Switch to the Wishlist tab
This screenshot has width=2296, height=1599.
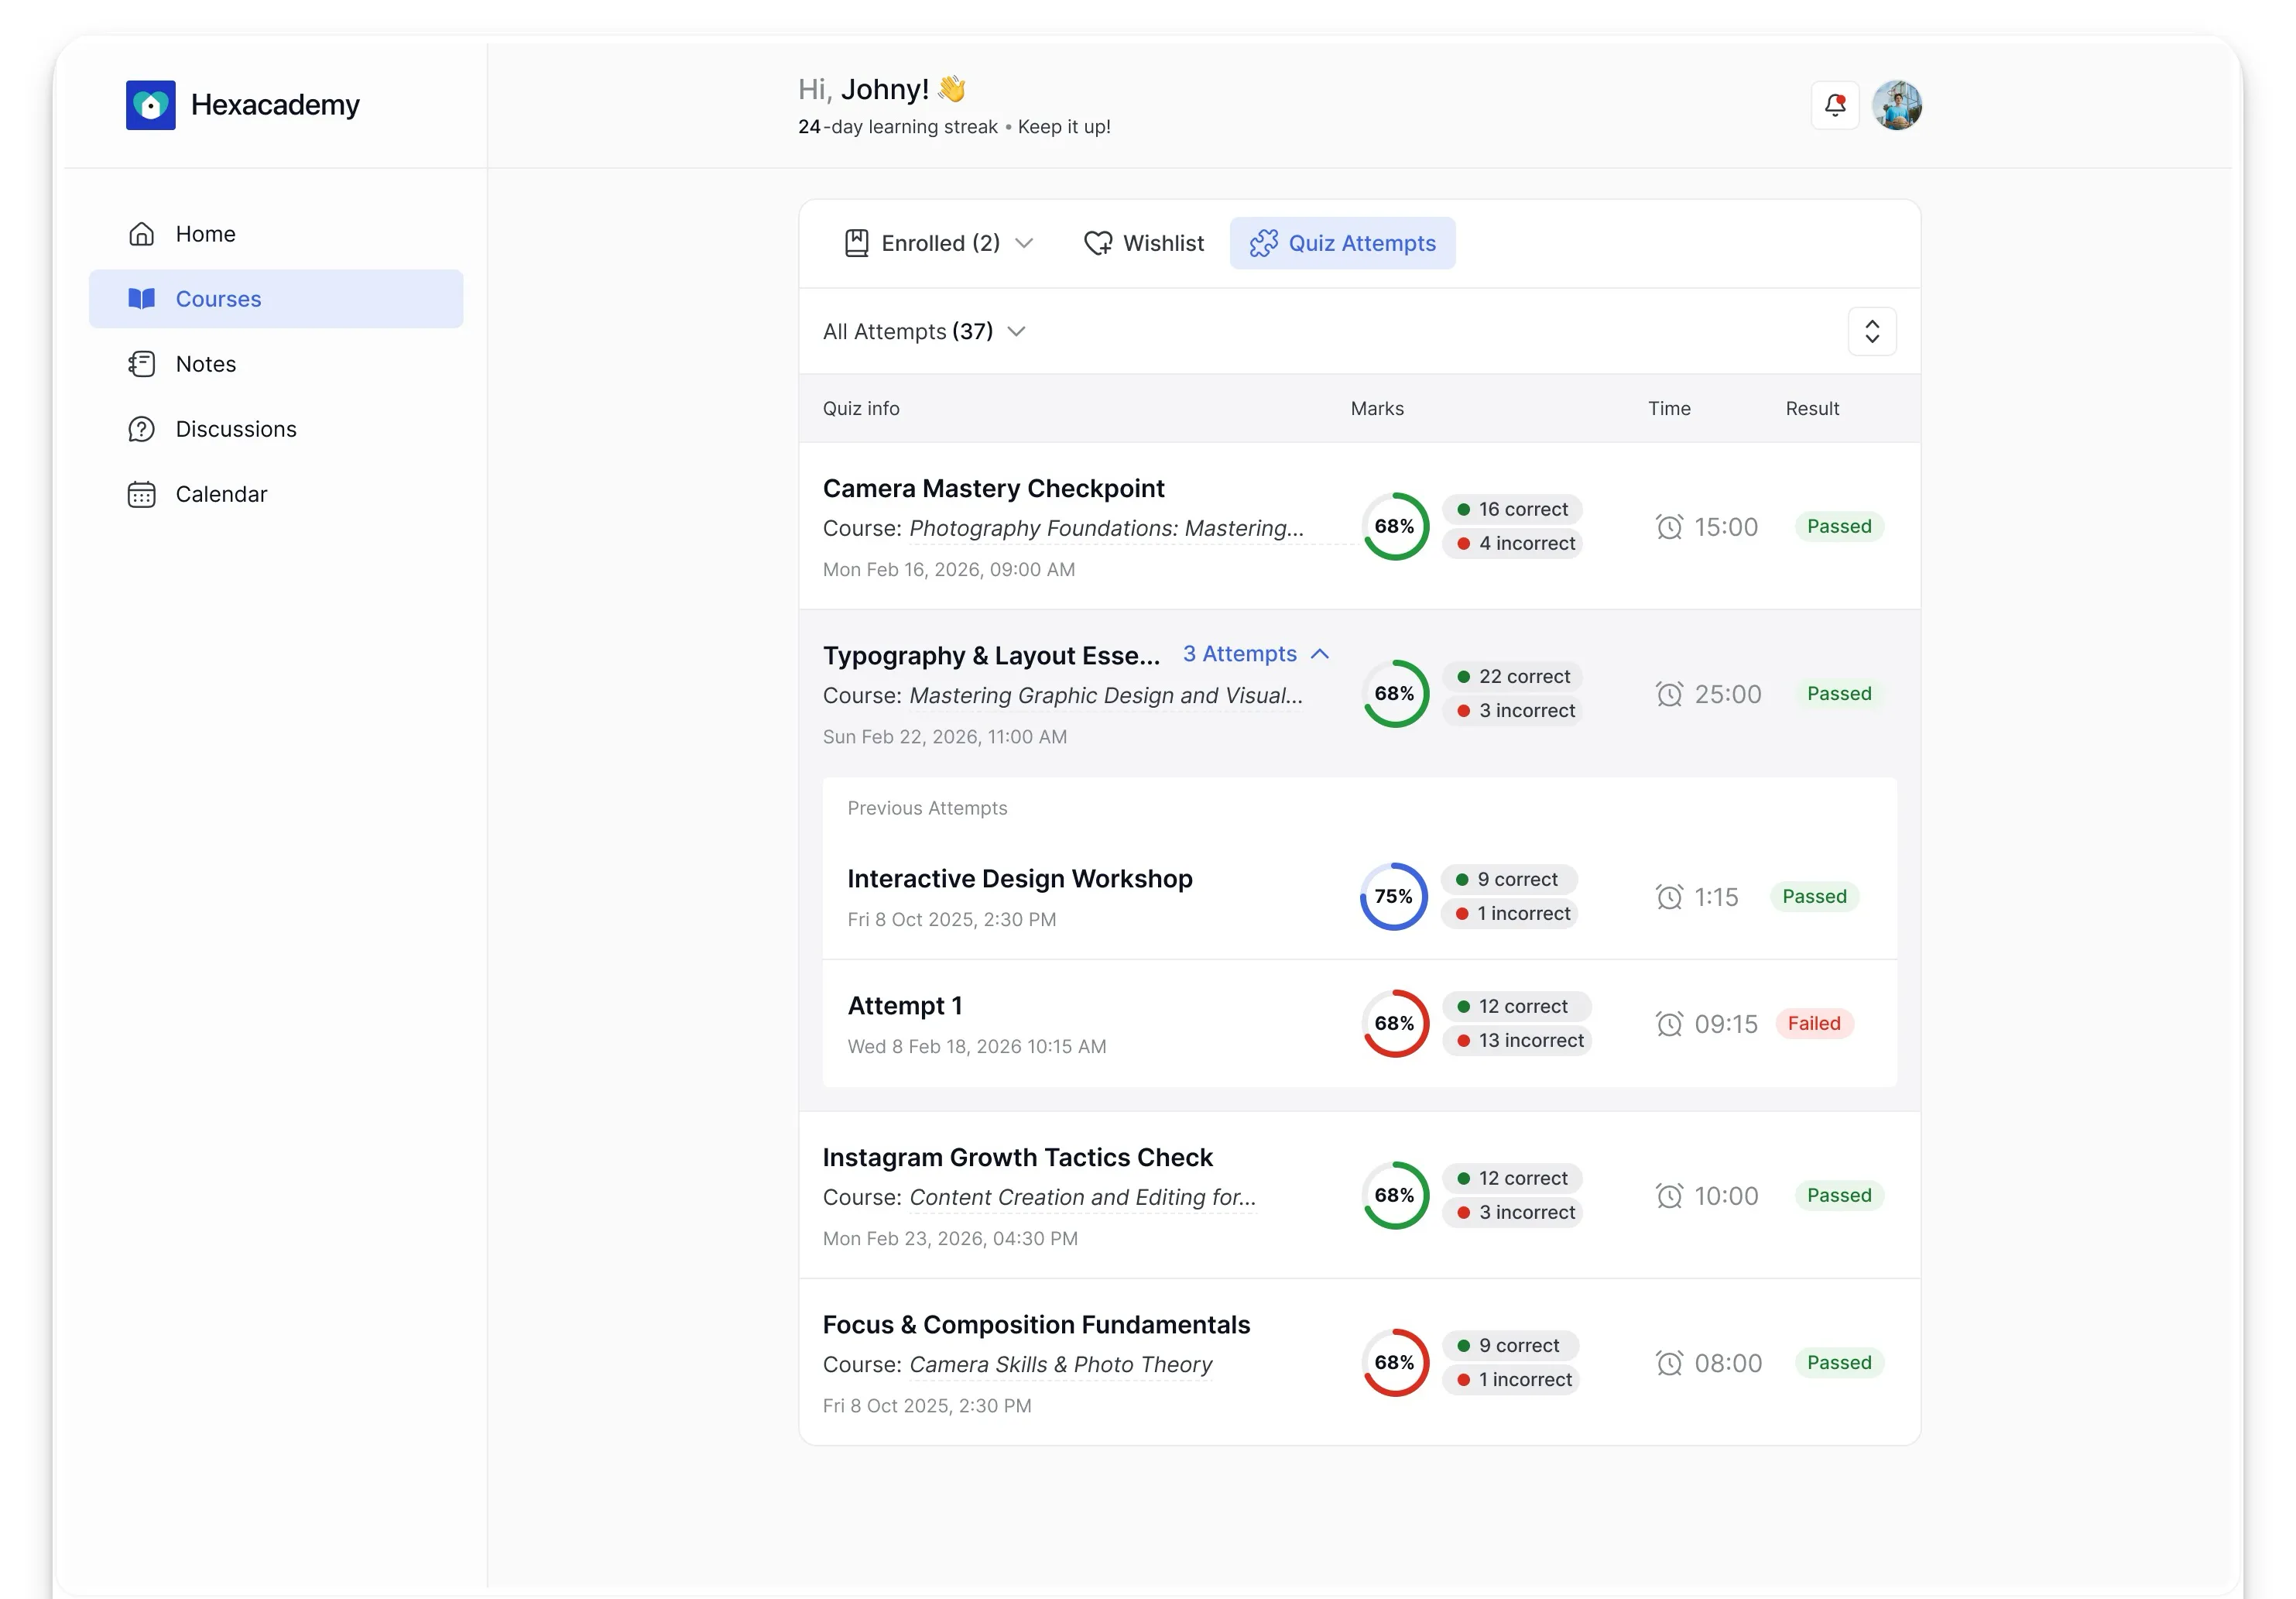click(x=1144, y=243)
